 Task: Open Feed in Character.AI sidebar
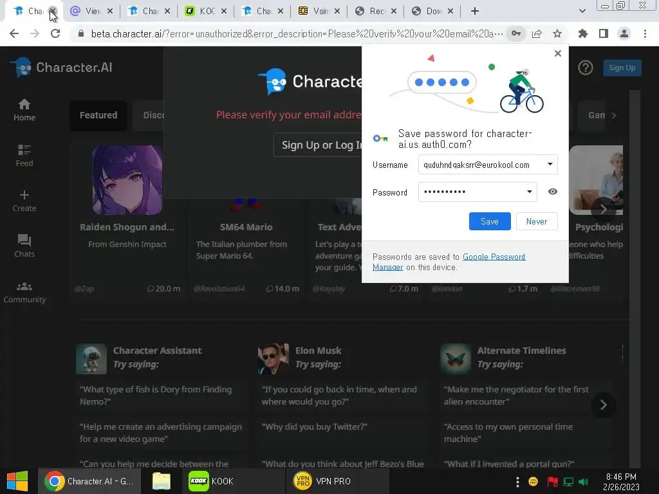tap(24, 156)
